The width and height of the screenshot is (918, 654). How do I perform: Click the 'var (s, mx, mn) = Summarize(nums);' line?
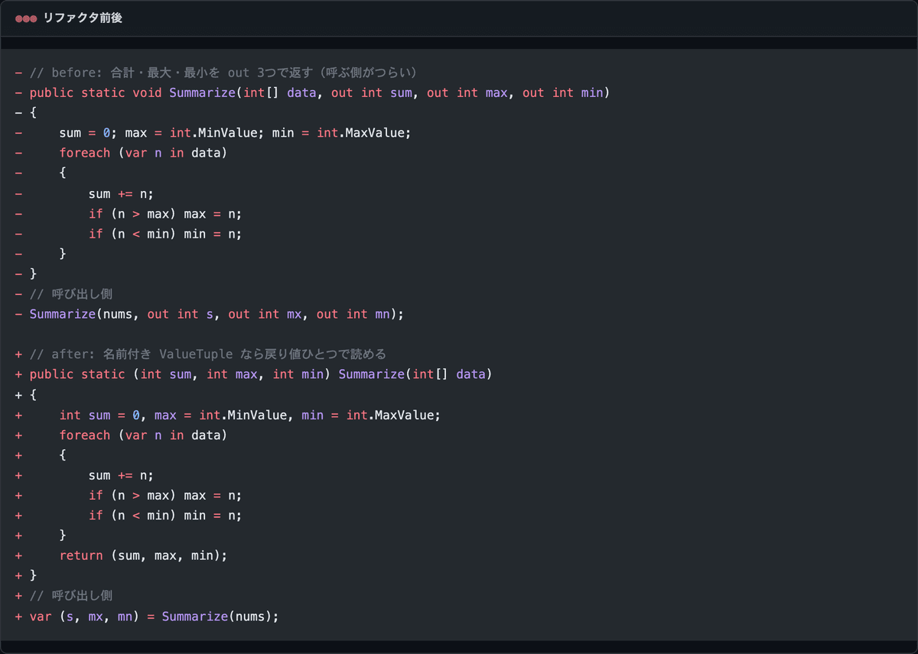(154, 616)
